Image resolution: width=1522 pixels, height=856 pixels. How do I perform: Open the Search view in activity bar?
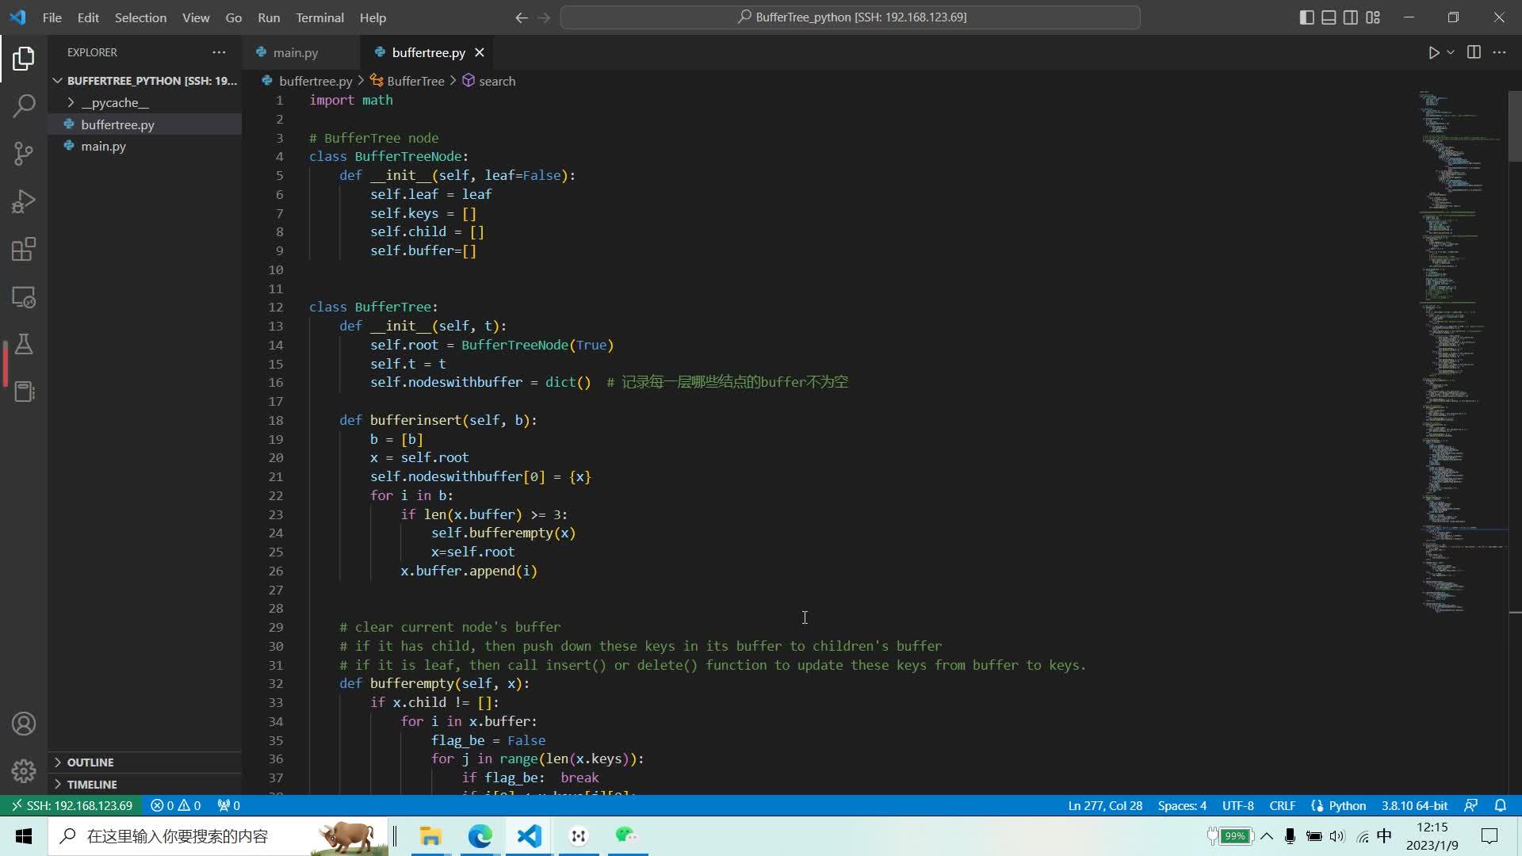24,105
